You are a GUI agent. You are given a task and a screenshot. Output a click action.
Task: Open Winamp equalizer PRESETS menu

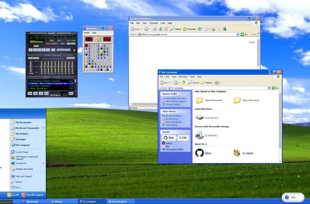[71, 58]
